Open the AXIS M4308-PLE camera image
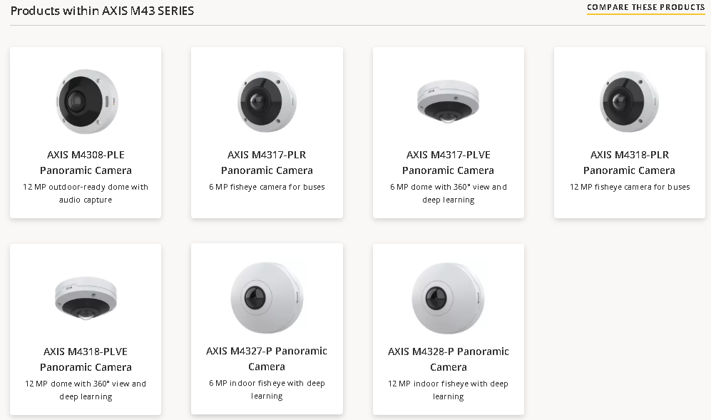This screenshot has width=711, height=420. coord(86,101)
